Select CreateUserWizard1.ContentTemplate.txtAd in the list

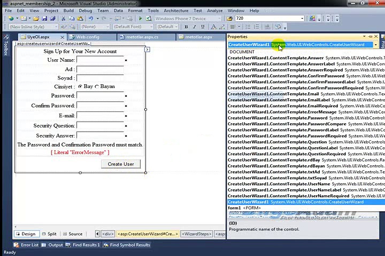[x=306, y=172]
